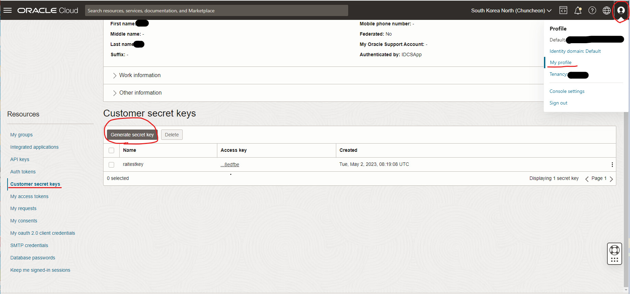This screenshot has width=630, height=294.
Task: Open the Cloud Shell developer tools icon
Action: [x=563, y=10]
